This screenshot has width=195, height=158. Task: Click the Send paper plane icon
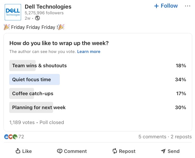(163, 151)
